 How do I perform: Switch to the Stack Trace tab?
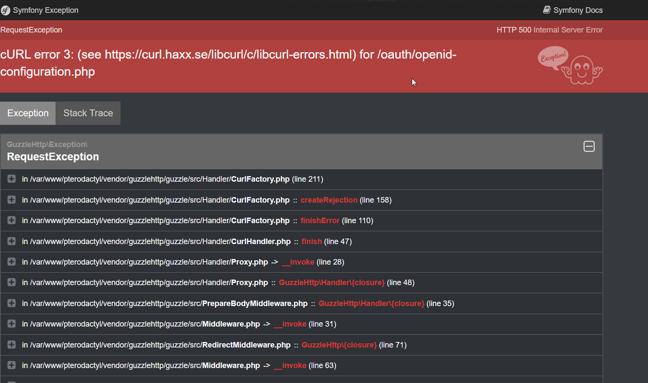(88, 113)
